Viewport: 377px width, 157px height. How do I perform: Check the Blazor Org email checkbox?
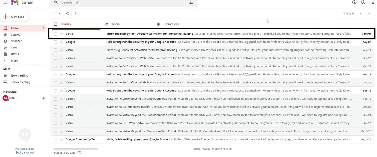click(55, 50)
